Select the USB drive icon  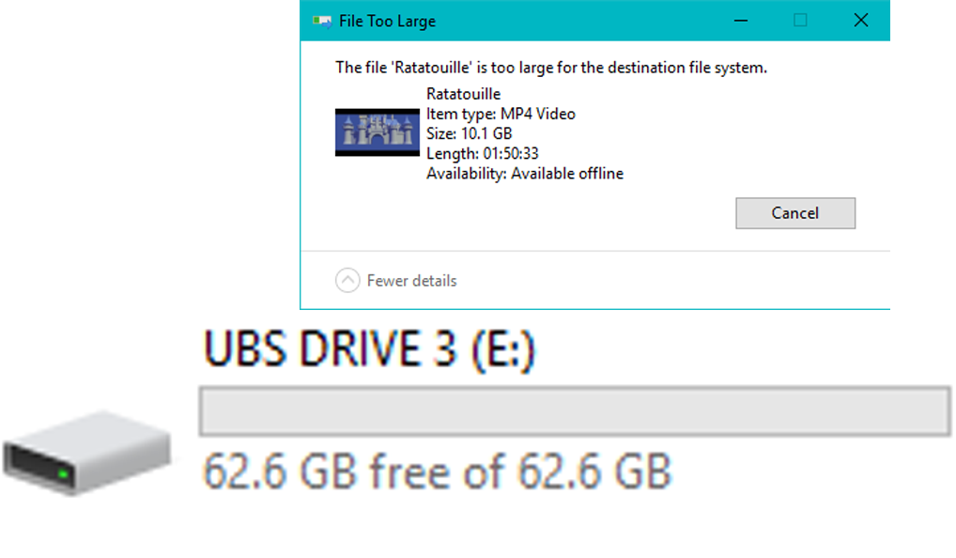[86, 452]
